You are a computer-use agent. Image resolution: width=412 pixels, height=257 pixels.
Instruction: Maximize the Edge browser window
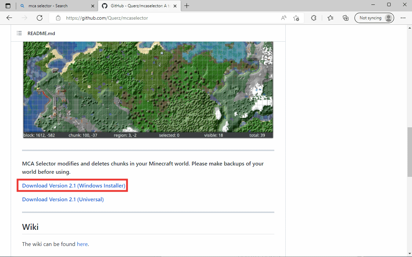[x=389, y=5]
